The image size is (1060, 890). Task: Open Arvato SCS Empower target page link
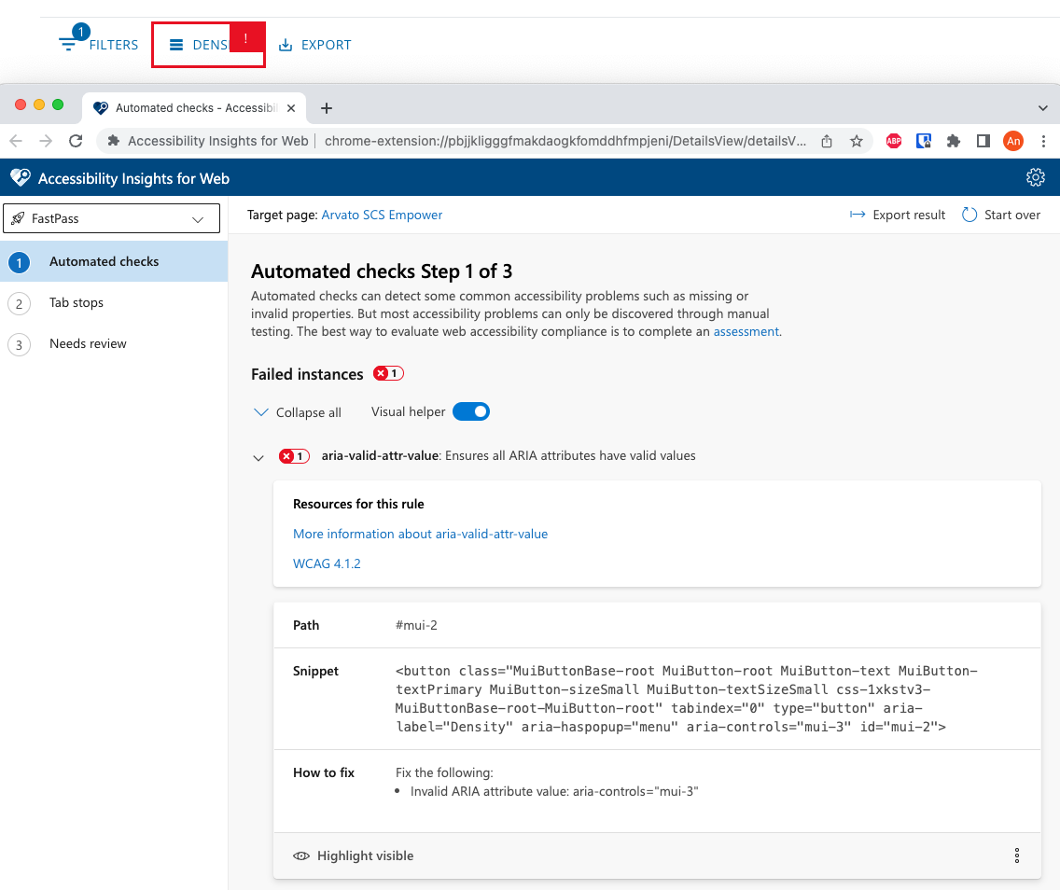tap(382, 215)
